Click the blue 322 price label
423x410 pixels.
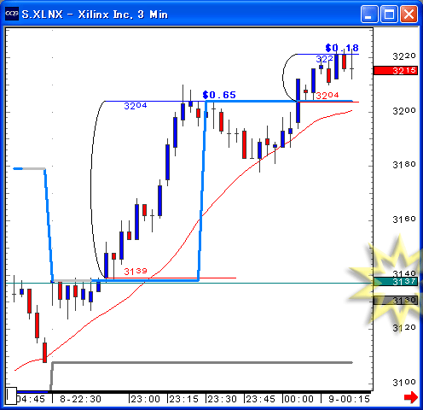(x=324, y=59)
